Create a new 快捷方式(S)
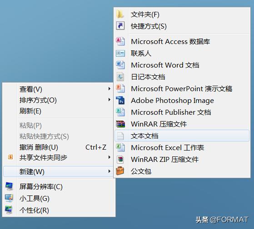 (x=182, y=26)
